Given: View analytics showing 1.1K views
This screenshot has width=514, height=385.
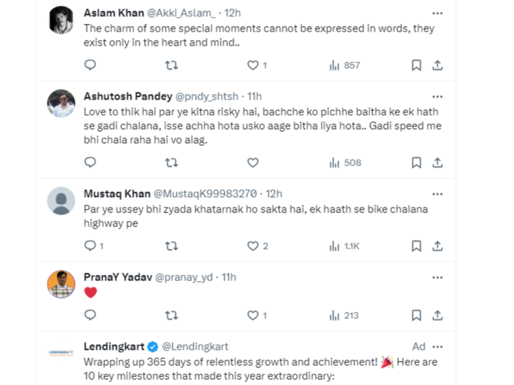Looking at the screenshot, I should click(x=344, y=246).
